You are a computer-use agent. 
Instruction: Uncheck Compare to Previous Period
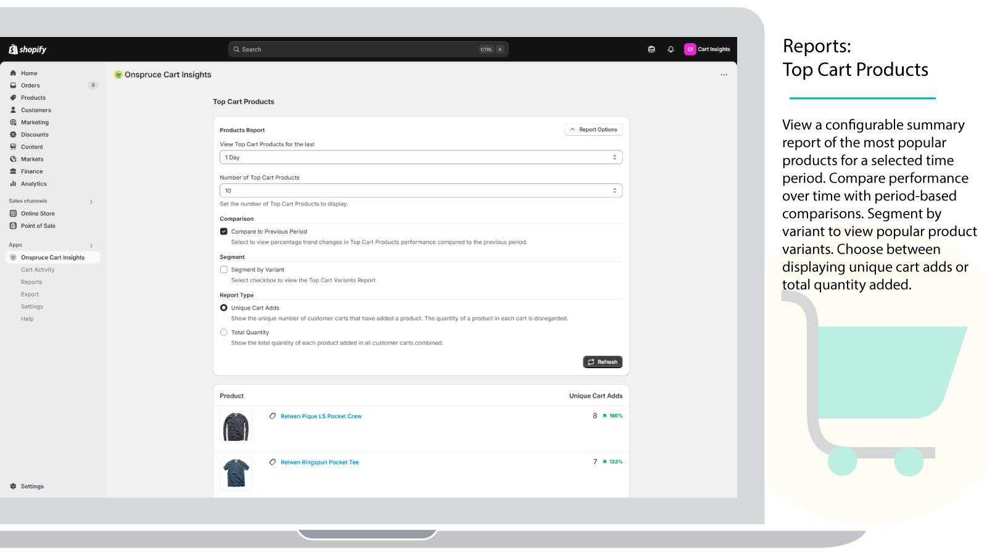coord(224,232)
